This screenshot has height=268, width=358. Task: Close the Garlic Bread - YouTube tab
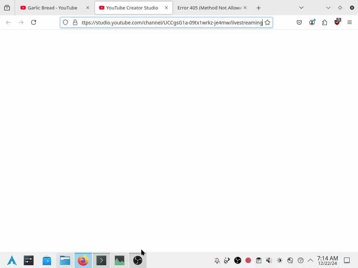pyautogui.click(x=88, y=8)
